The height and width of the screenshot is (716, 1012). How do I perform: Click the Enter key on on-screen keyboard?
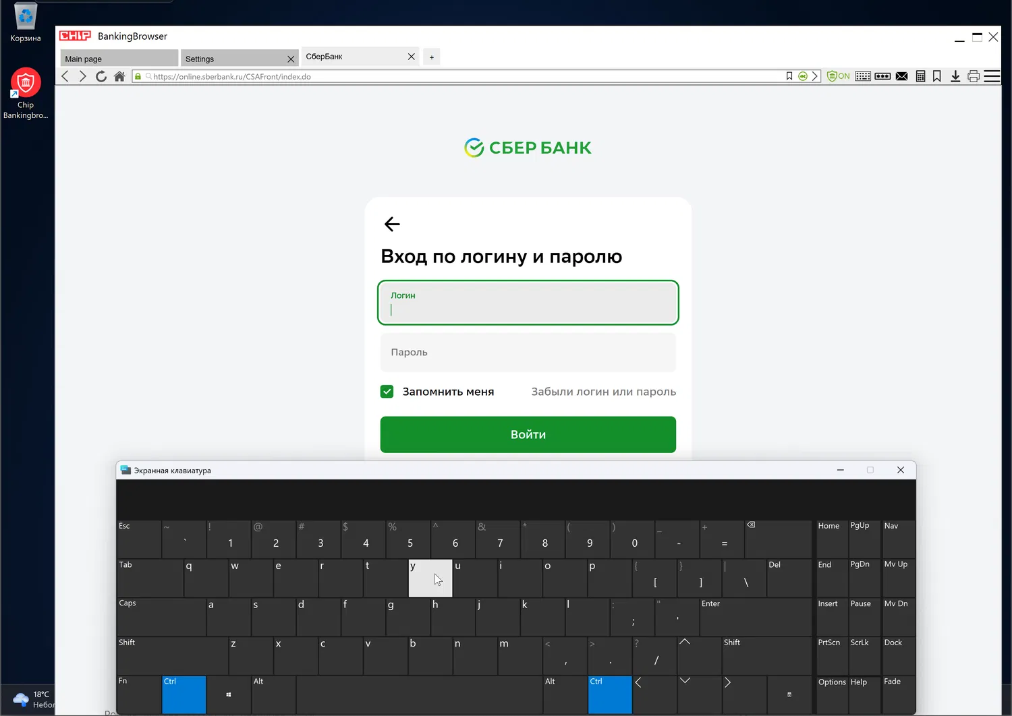756,617
